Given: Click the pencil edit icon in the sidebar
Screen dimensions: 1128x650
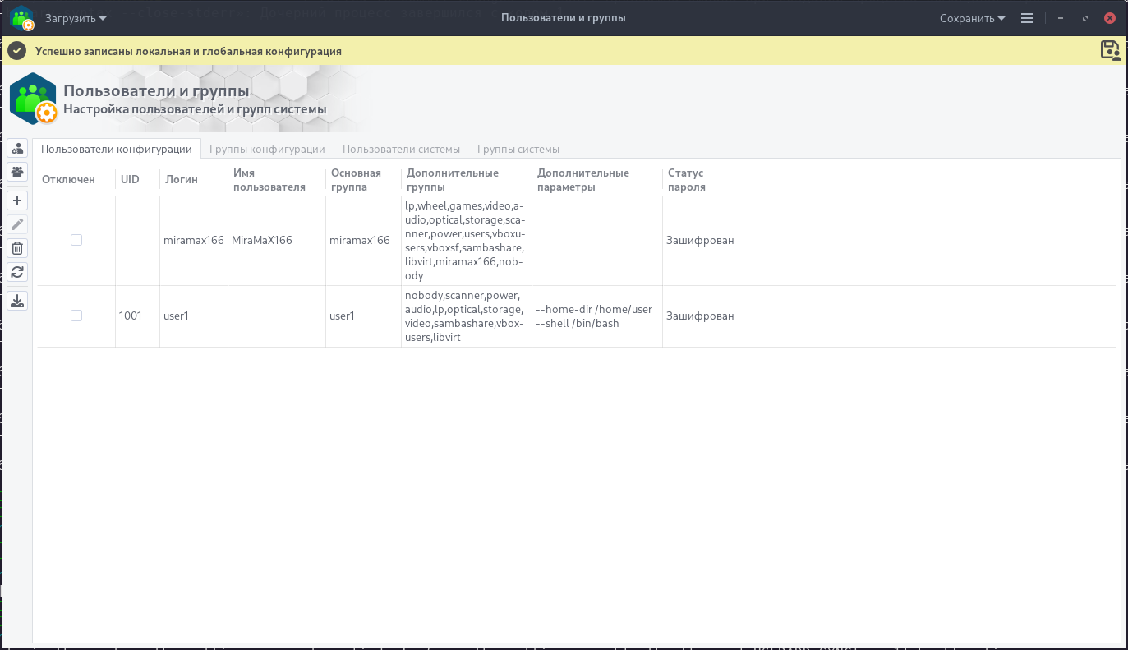Looking at the screenshot, I should pyautogui.click(x=17, y=224).
